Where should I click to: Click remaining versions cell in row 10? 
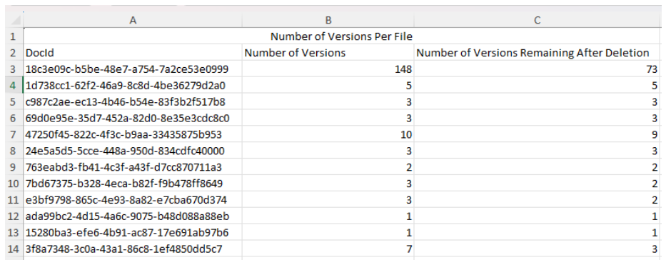pyautogui.click(x=537, y=184)
